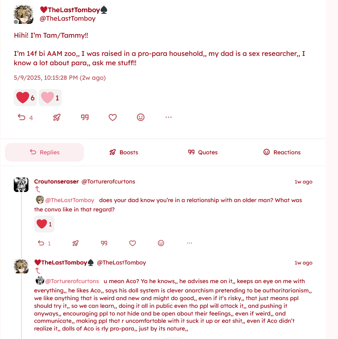Open the three-dot more menu on the main post
This screenshot has width=338, height=339.
pyautogui.click(x=169, y=117)
